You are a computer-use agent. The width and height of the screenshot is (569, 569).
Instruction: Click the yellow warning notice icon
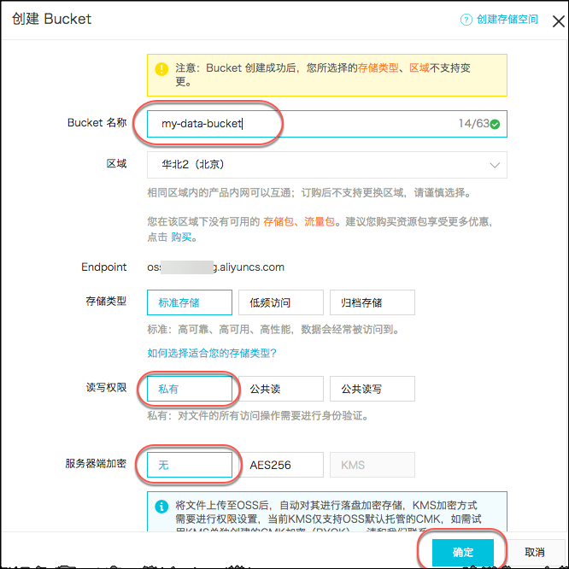[161, 70]
